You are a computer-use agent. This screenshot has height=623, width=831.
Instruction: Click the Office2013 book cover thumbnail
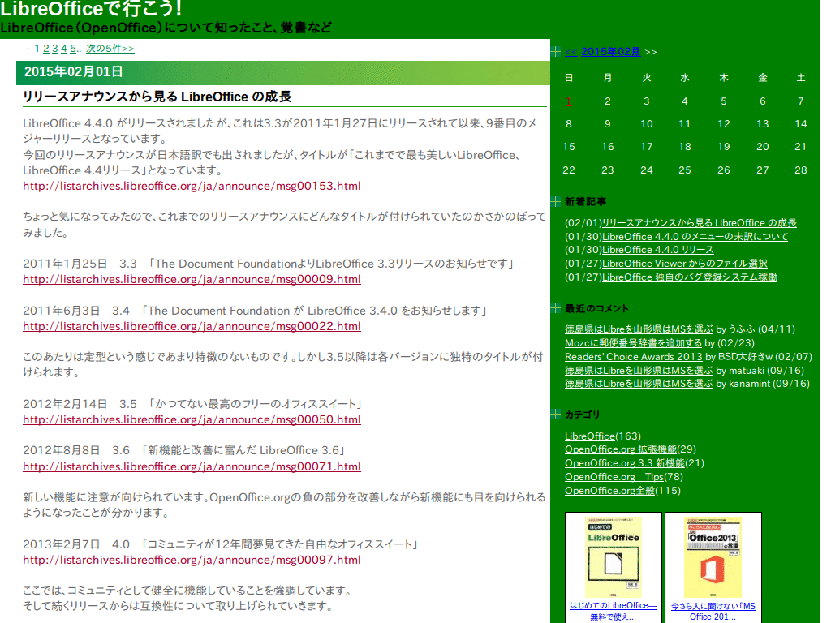tap(713, 557)
